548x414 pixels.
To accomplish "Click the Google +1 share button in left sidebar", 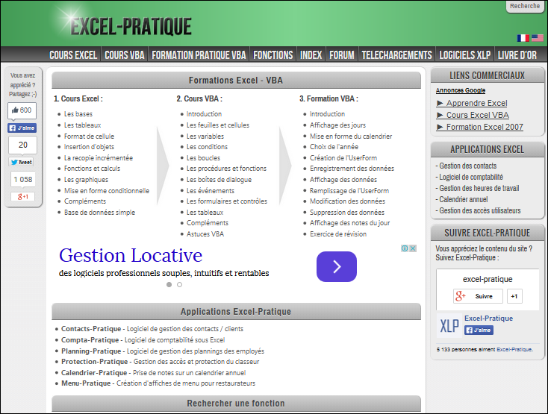I will [22, 196].
